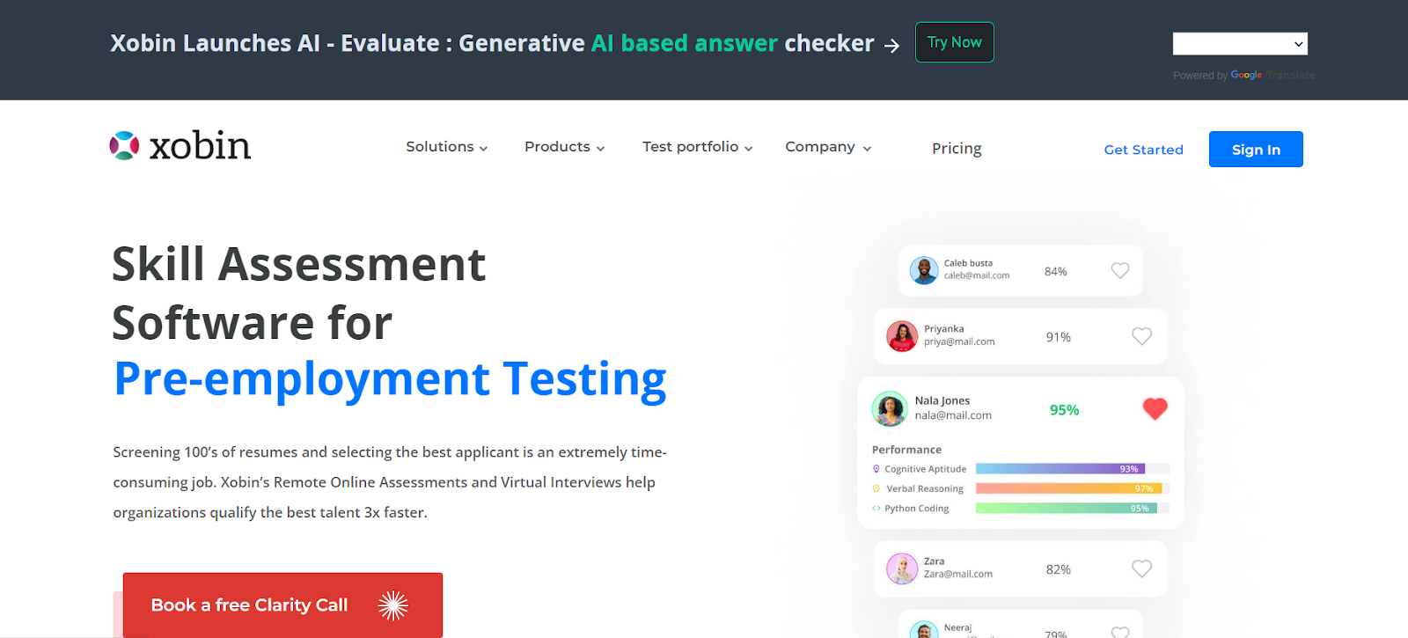The width and height of the screenshot is (1408, 638).
Task: Click the priya@mail.com email text
Action: [959, 341]
